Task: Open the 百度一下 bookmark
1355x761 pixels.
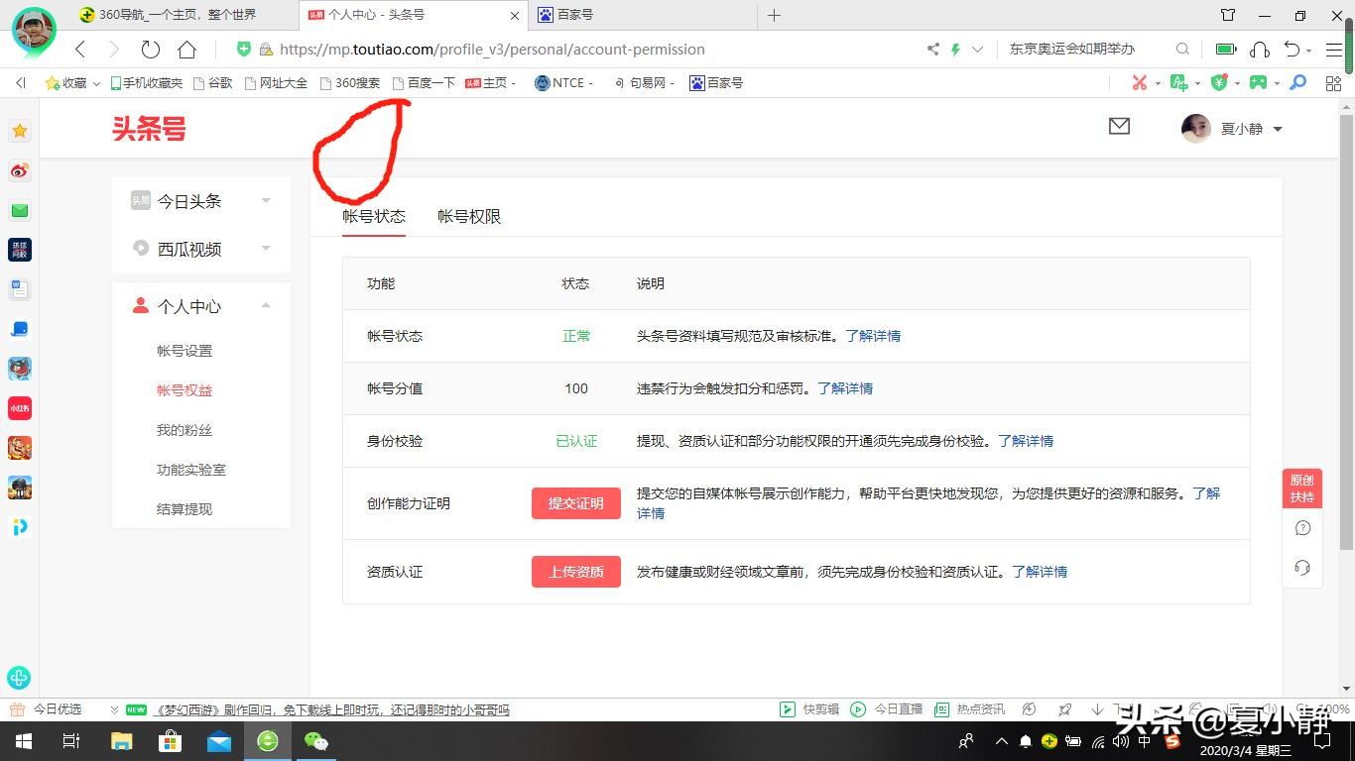Action: coord(424,83)
